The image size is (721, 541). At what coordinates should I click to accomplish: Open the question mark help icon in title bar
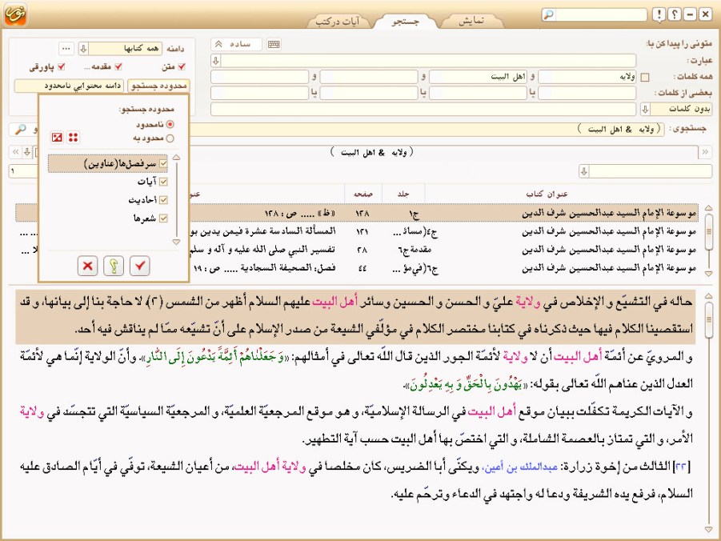tap(674, 14)
